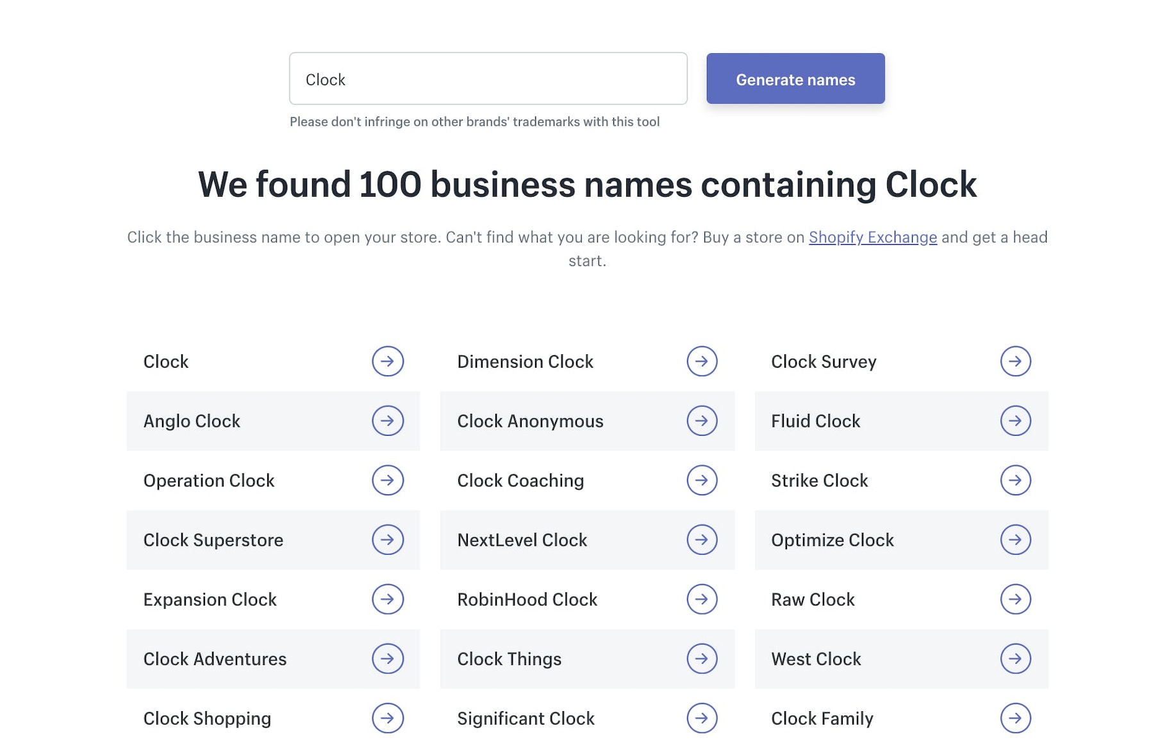
Task: Select the Operation Clock business name
Action: [209, 480]
